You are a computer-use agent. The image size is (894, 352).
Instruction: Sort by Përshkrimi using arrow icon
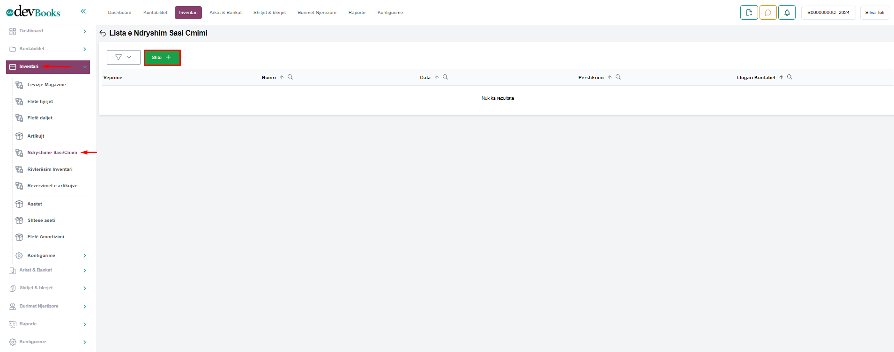pos(610,78)
